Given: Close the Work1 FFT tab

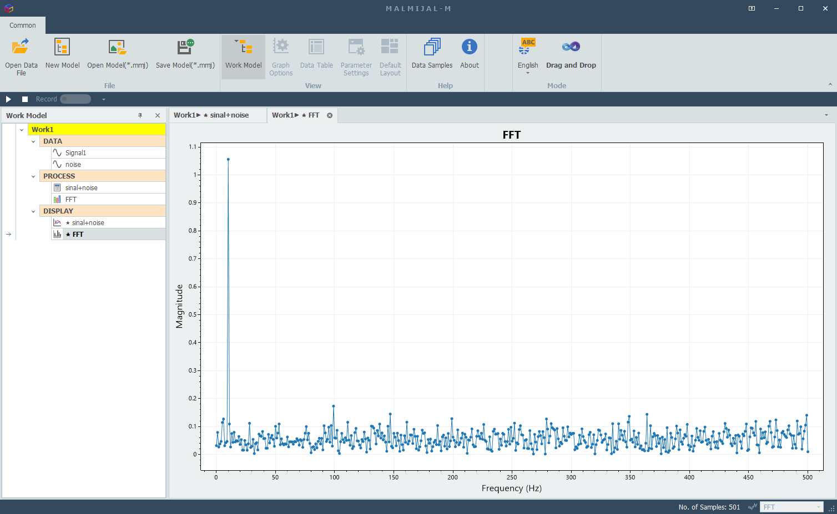Looking at the screenshot, I should (x=330, y=115).
